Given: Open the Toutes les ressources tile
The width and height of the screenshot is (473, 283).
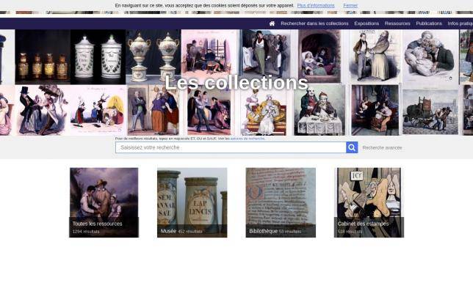Looking at the screenshot, I should (104, 202).
